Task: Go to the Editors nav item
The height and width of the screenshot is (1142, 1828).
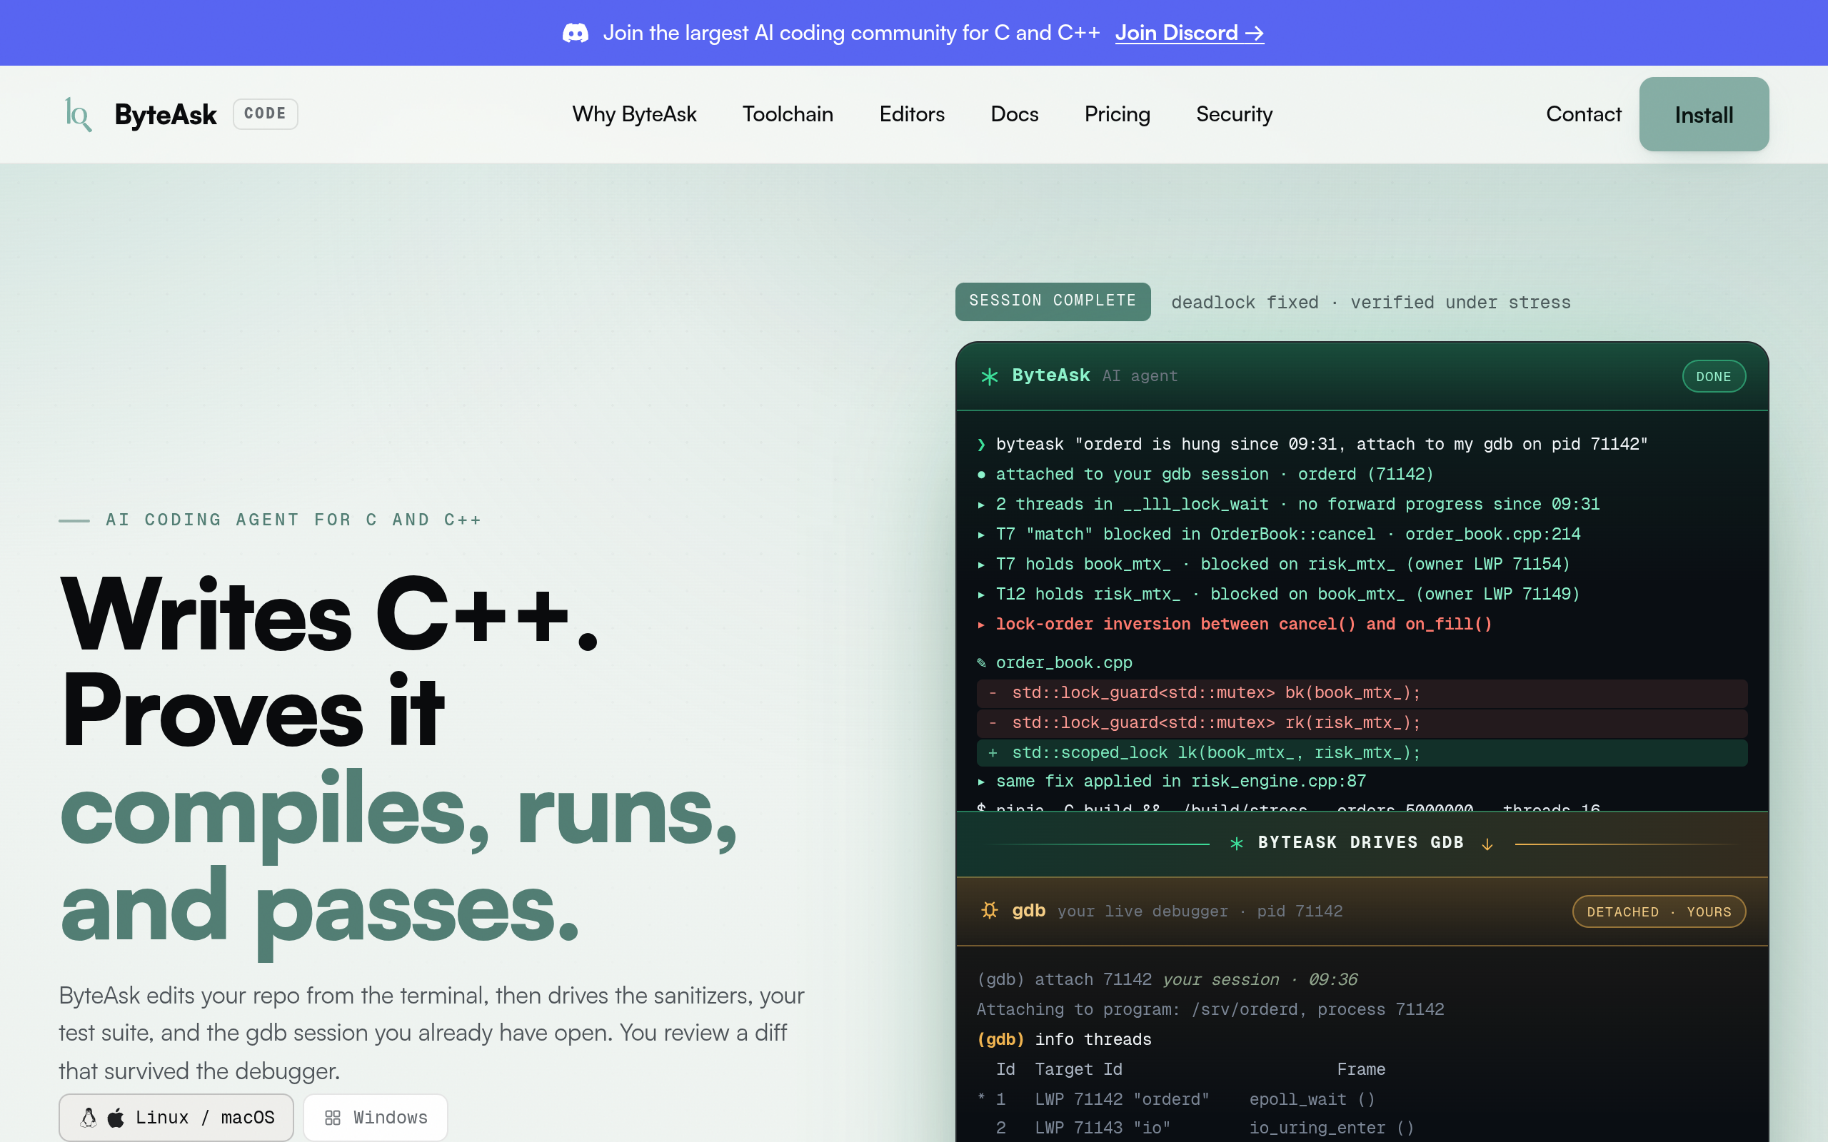Action: click(912, 114)
